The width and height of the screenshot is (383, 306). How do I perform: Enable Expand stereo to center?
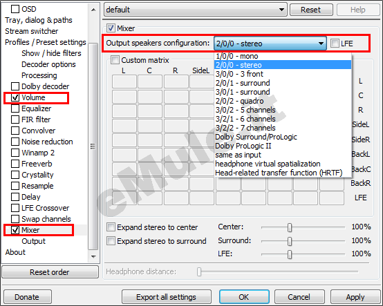pos(111,227)
